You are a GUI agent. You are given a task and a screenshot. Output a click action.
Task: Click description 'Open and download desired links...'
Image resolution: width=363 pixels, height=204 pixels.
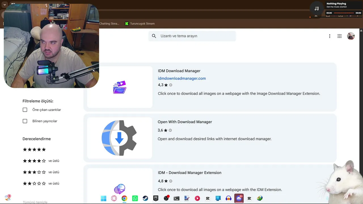pos(215,139)
